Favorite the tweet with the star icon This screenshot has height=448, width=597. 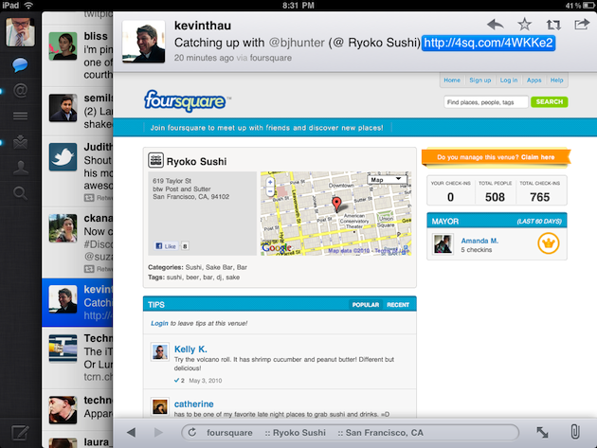[x=524, y=25]
